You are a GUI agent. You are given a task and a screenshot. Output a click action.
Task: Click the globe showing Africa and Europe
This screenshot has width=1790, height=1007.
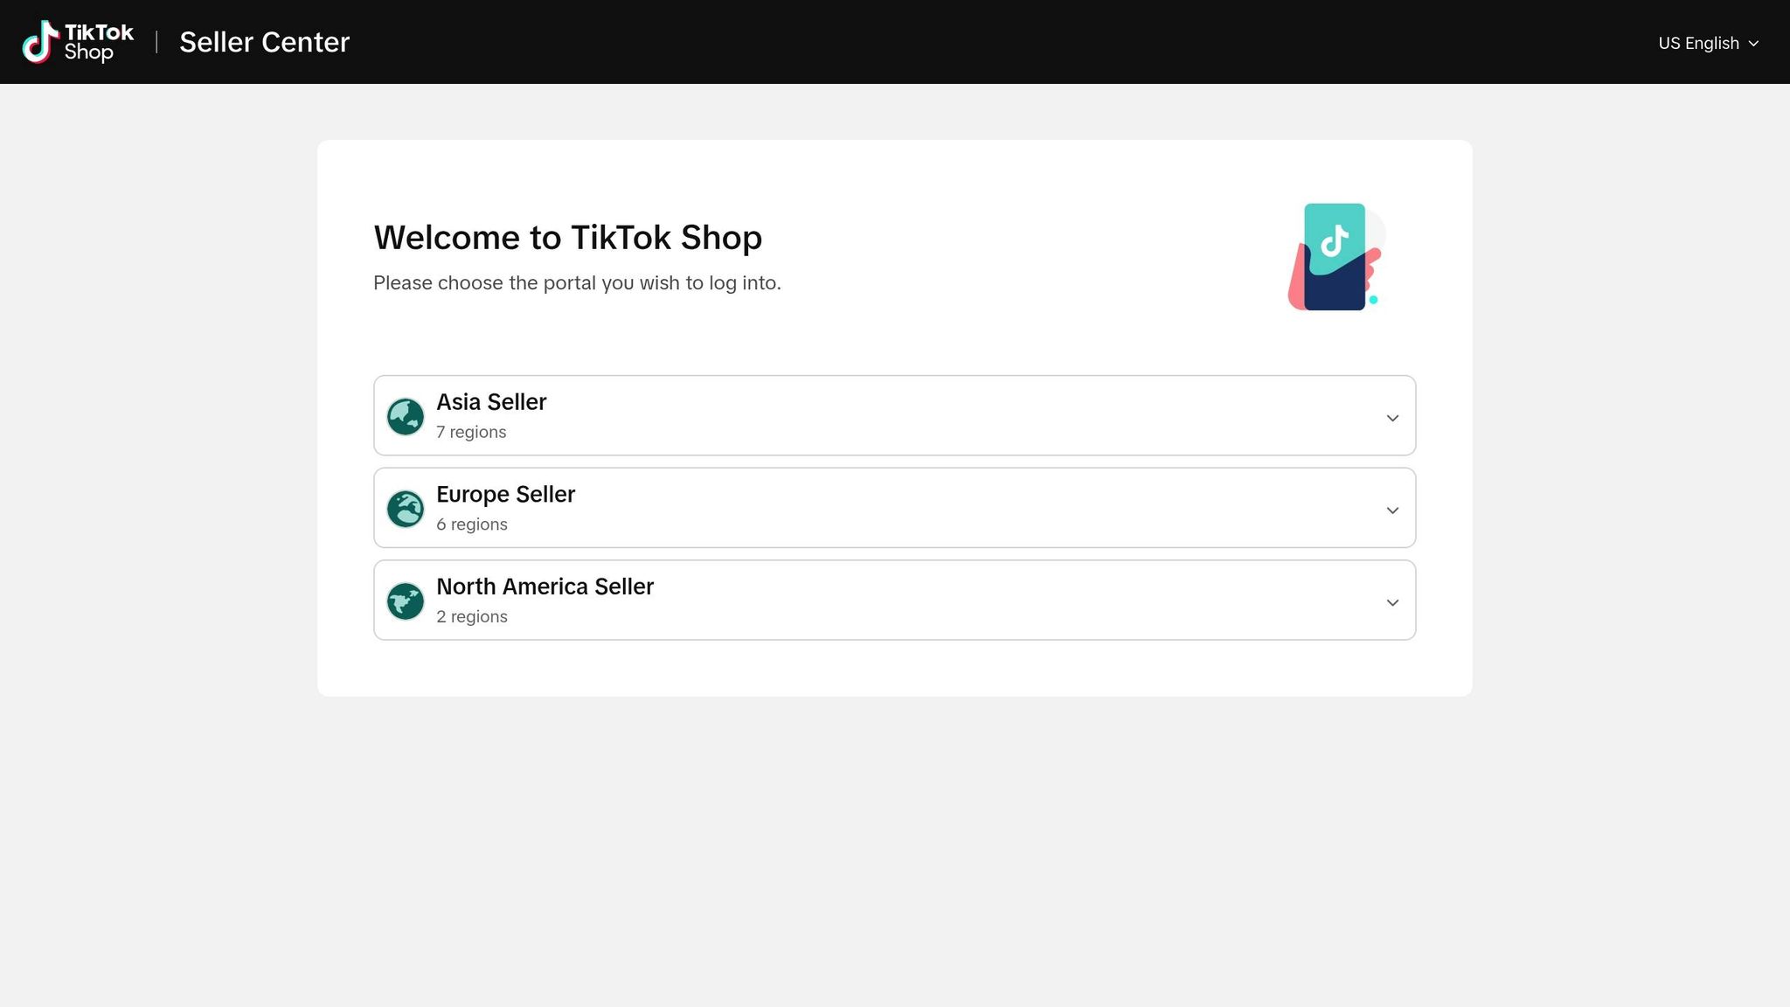click(x=405, y=508)
